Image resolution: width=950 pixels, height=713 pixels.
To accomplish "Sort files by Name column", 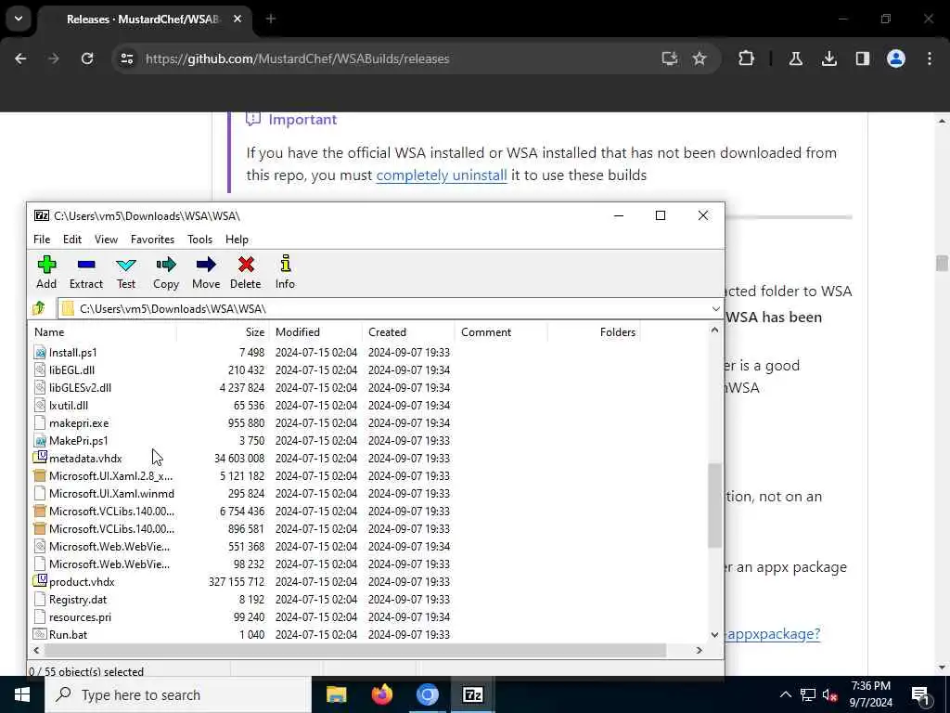I will tap(103, 332).
